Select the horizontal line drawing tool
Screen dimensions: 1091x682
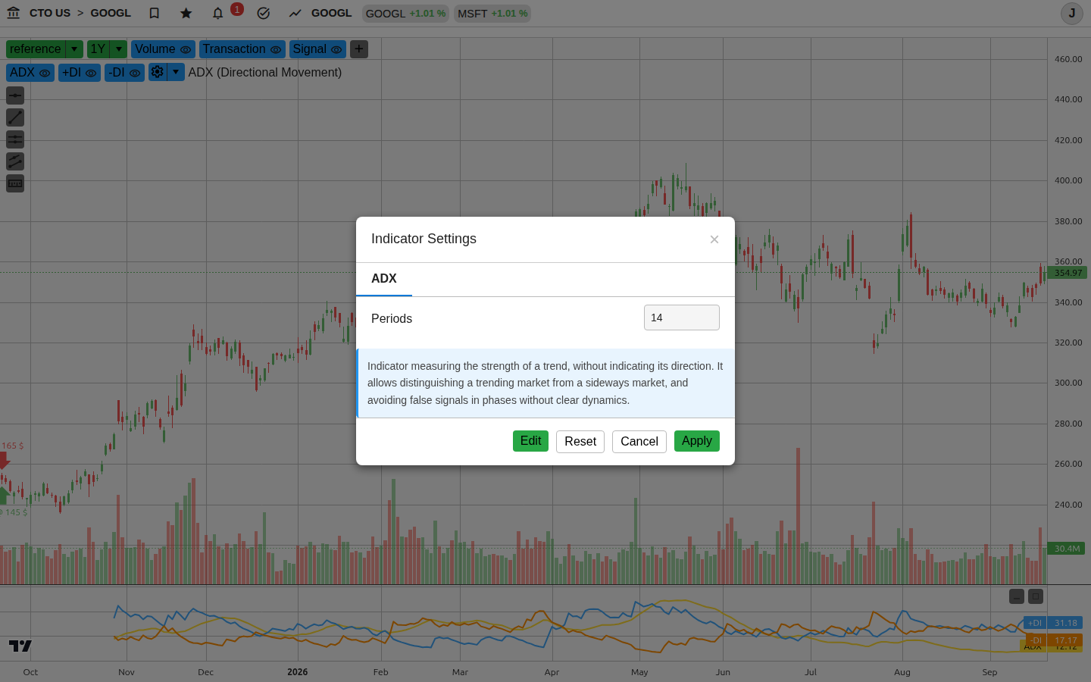[15, 95]
